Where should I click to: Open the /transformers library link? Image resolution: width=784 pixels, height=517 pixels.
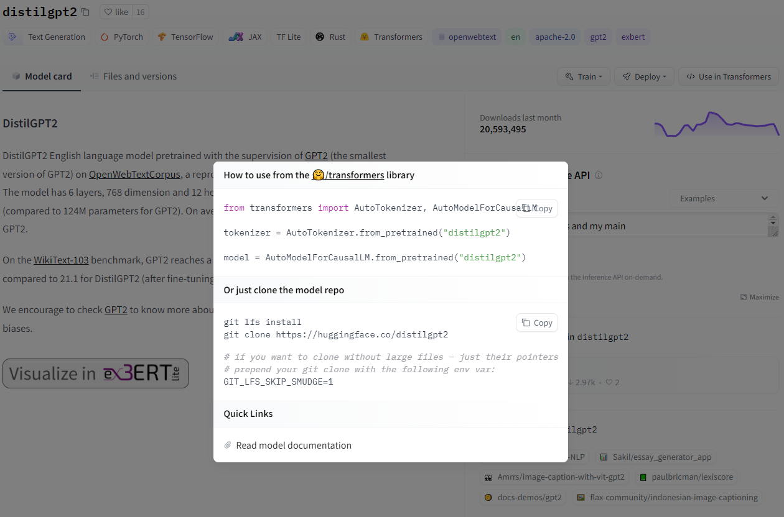(x=348, y=175)
